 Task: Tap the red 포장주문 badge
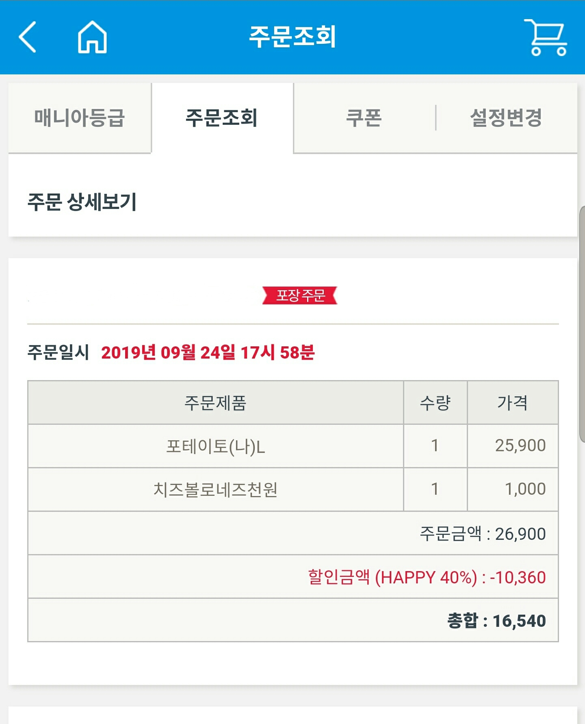point(300,296)
